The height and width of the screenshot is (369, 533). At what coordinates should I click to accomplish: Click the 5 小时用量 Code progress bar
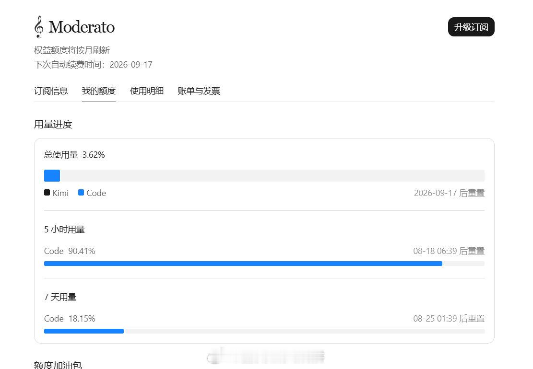(x=264, y=264)
